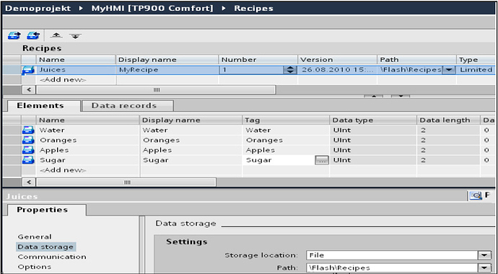This screenshot has width=498, height=274.
Task: Click Demoprojekt in the breadcrumb
Action: click(x=38, y=8)
